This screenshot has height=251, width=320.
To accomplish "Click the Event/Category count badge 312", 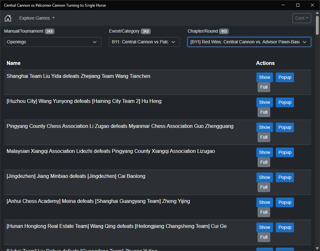I will 146,31.
